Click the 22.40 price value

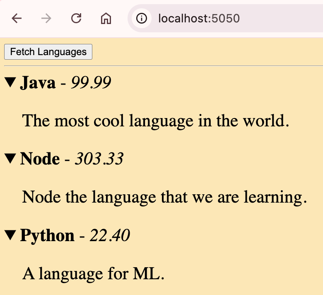(x=110, y=236)
